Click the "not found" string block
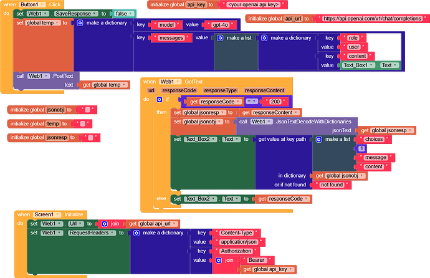This screenshot has height=278, width=430. (x=332, y=185)
